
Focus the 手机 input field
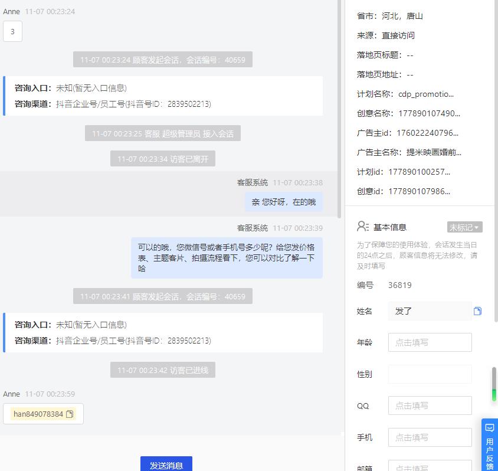coord(430,437)
